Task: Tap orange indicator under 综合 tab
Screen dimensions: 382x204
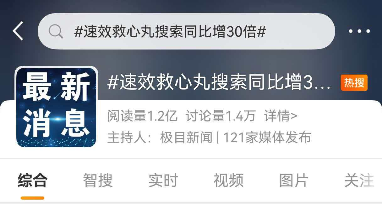Action: 32,198
